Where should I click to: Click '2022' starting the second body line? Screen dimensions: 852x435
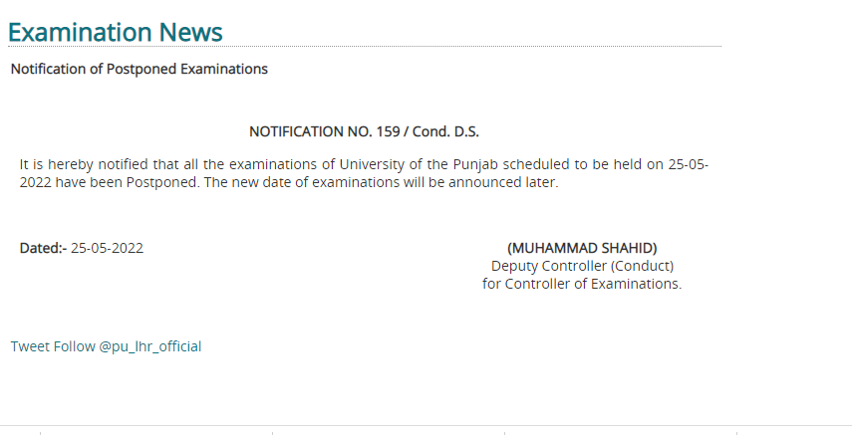[35, 182]
